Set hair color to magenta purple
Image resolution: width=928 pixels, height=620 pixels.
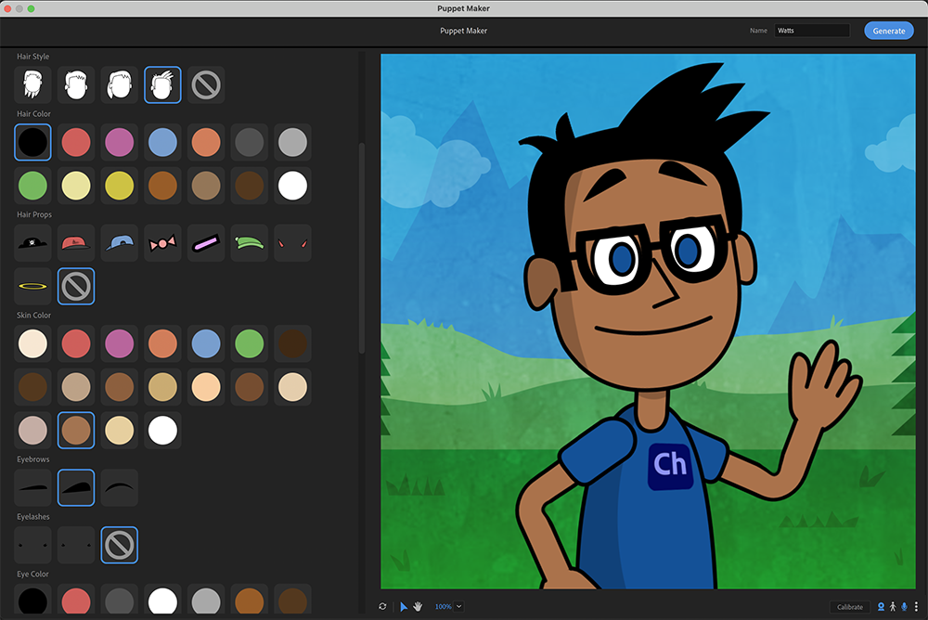(x=119, y=142)
